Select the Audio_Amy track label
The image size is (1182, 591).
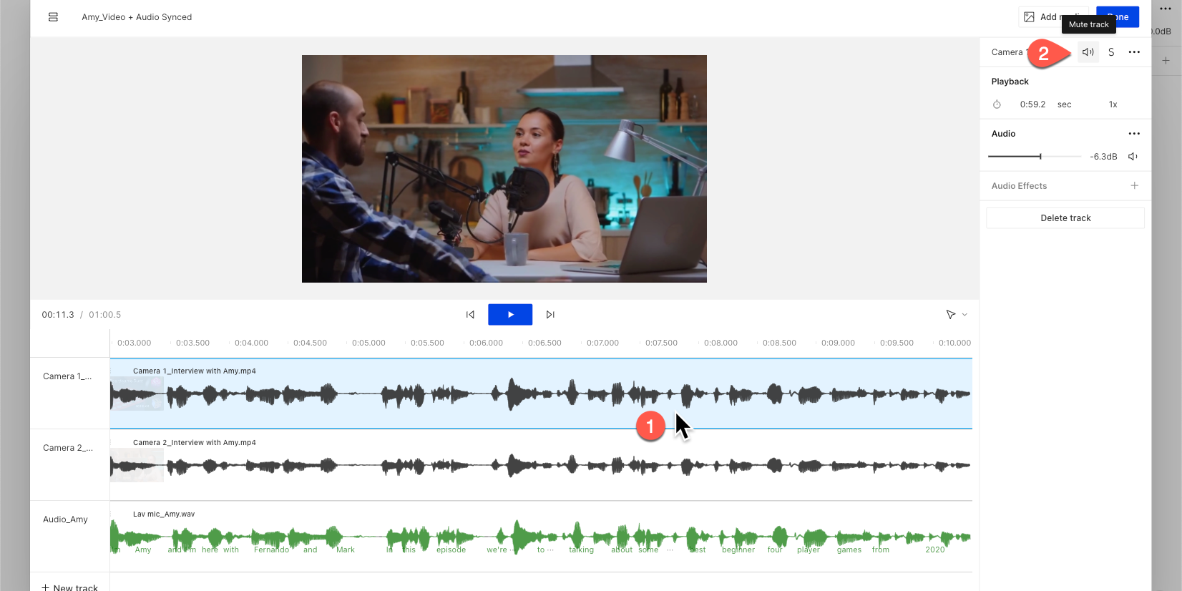[65, 519]
